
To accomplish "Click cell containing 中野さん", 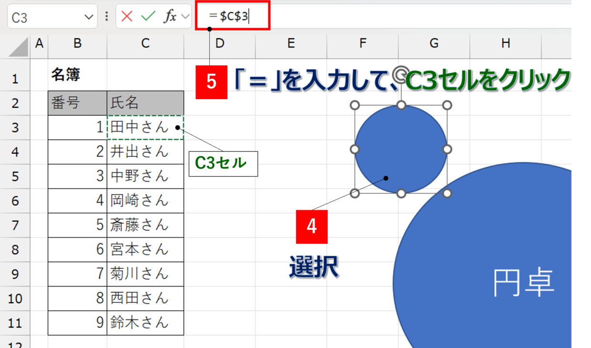I will click(145, 176).
